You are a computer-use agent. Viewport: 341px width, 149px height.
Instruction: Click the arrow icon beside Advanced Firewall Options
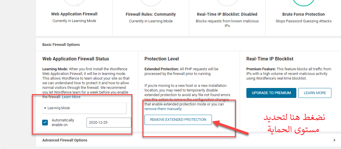pyautogui.click(x=335, y=140)
